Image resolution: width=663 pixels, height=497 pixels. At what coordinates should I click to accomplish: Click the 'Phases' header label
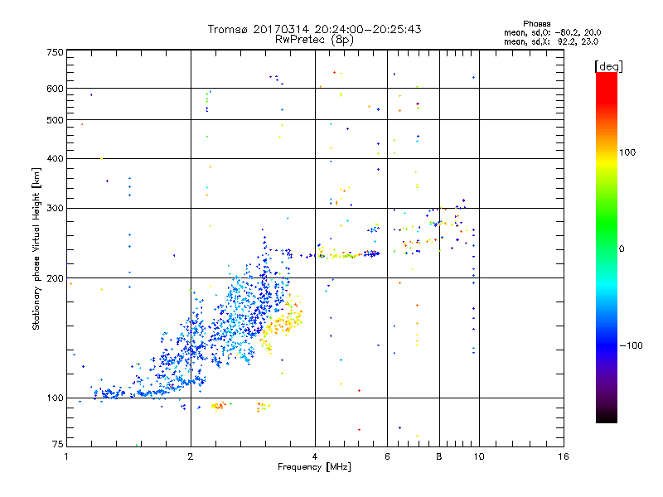point(536,24)
